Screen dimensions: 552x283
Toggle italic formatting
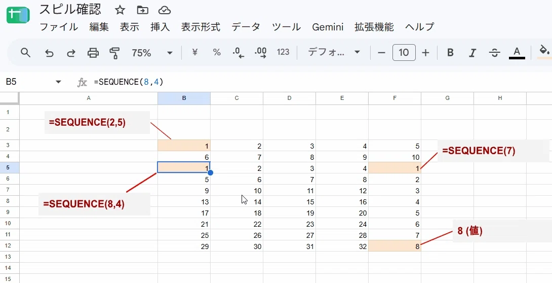pos(472,53)
